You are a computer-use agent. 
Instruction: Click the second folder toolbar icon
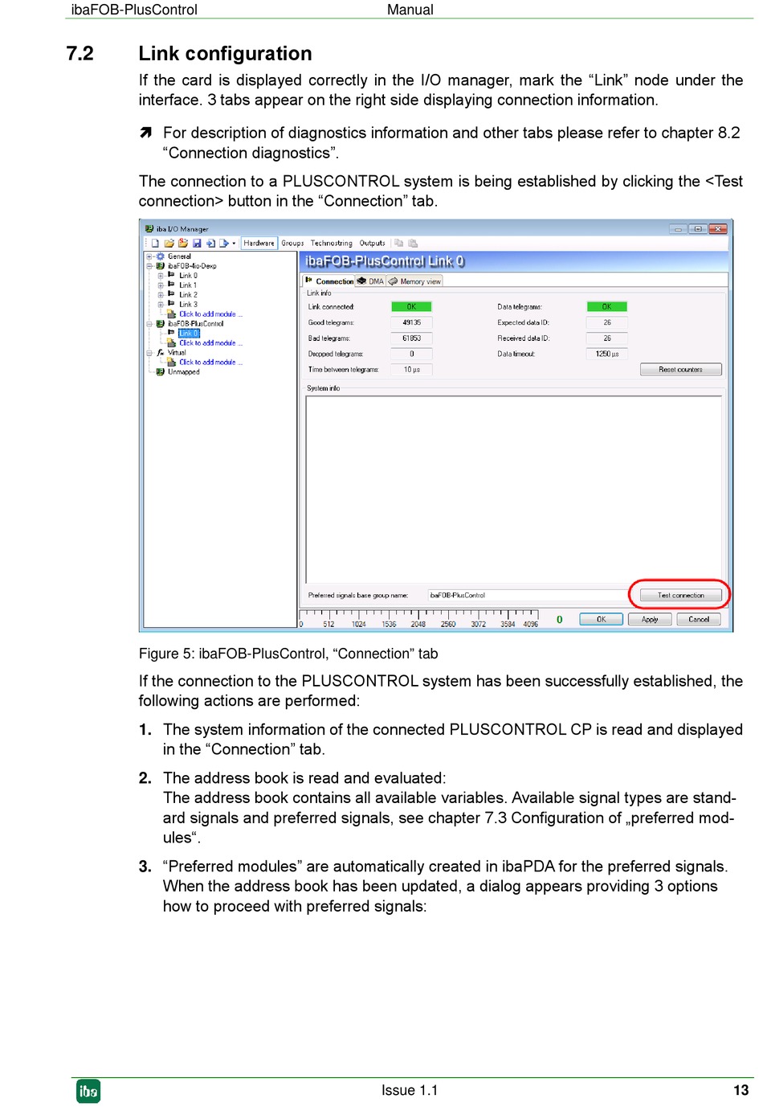(182, 243)
